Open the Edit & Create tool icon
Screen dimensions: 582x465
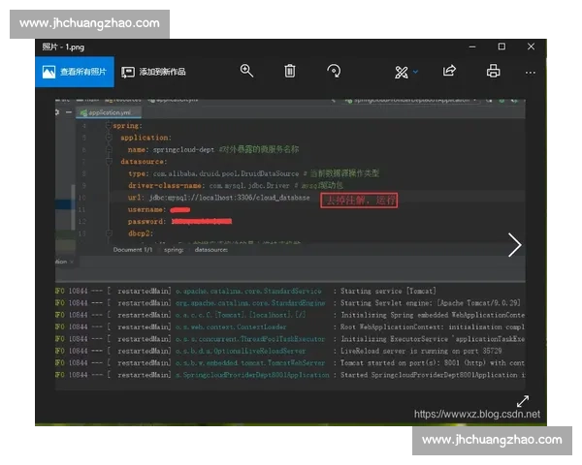point(402,72)
